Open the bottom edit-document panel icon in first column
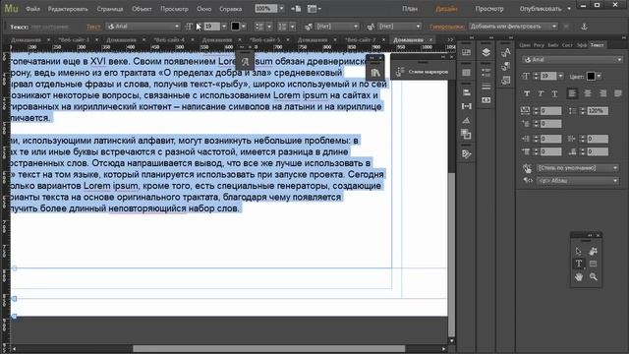 click(466, 153)
